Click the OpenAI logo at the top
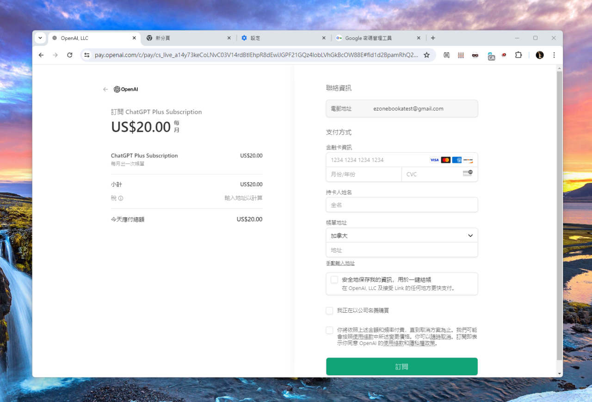The image size is (592, 402). [x=125, y=89]
